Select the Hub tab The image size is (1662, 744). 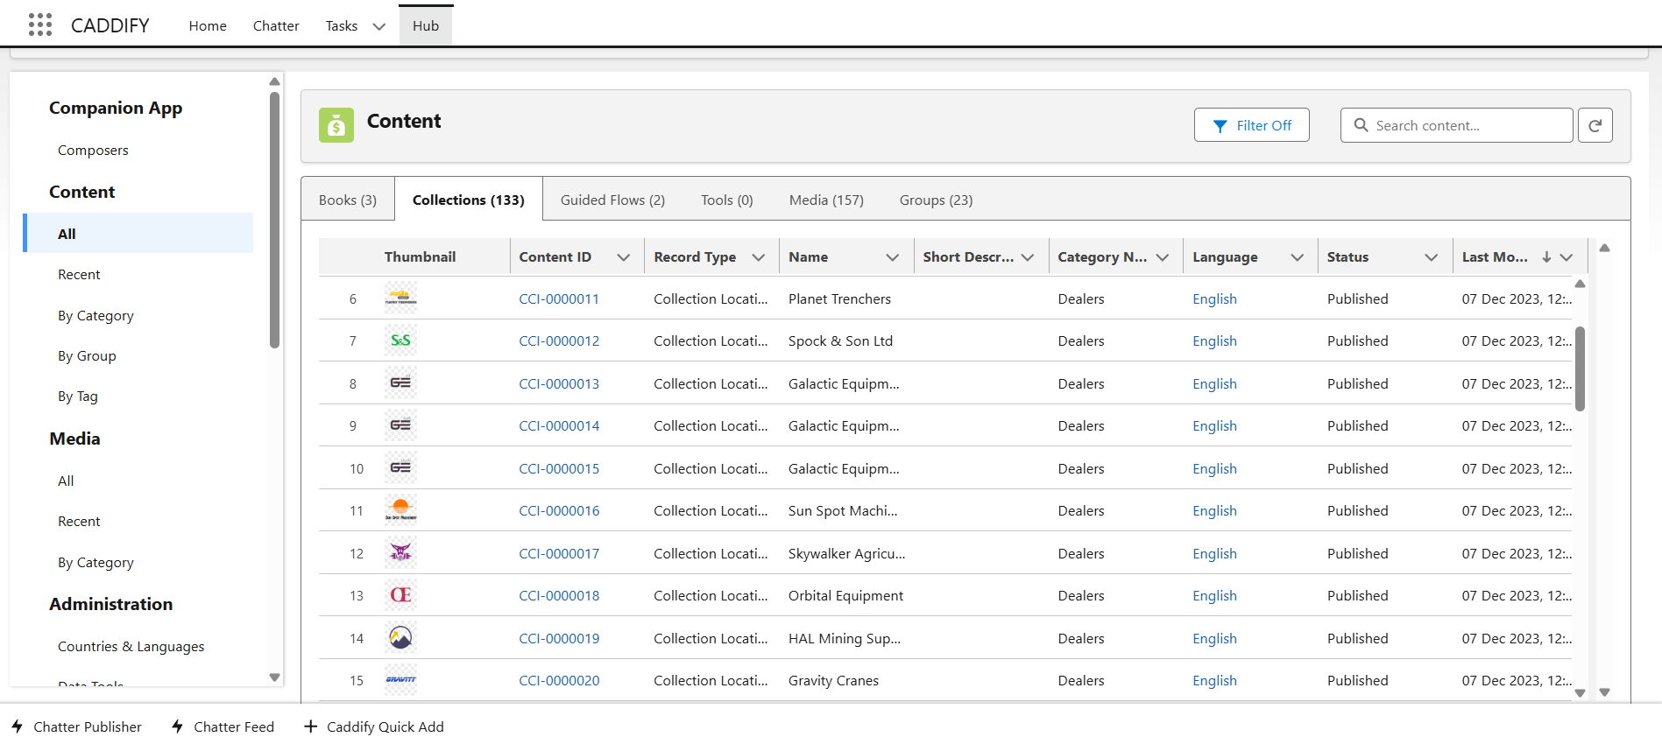(x=426, y=26)
